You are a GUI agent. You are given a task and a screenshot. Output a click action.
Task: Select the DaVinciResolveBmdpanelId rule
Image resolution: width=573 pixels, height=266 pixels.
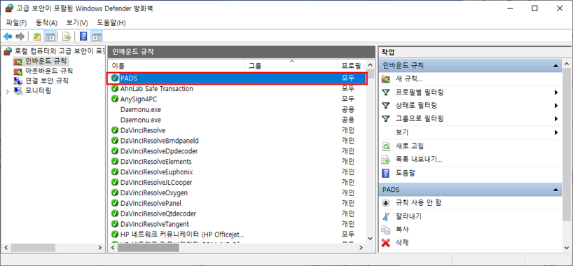pos(237,140)
